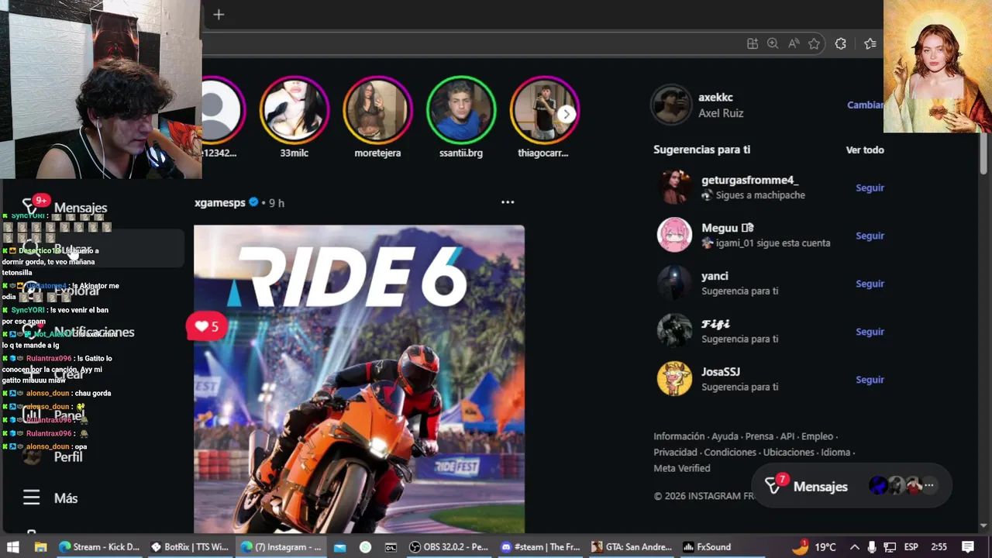Switch to Stream - Kick taskbar window

pyautogui.click(x=98, y=546)
